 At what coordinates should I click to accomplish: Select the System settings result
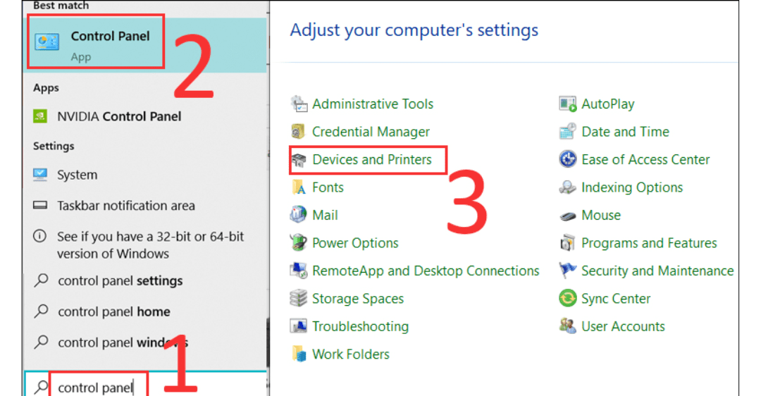(x=77, y=175)
